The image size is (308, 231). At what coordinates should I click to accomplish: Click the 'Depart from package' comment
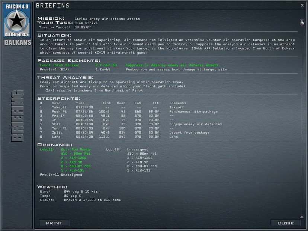[189, 132]
